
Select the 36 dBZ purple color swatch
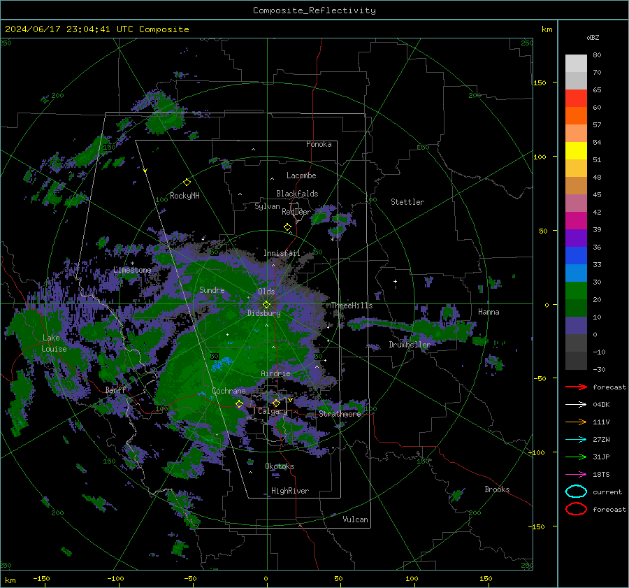pos(576,238)
